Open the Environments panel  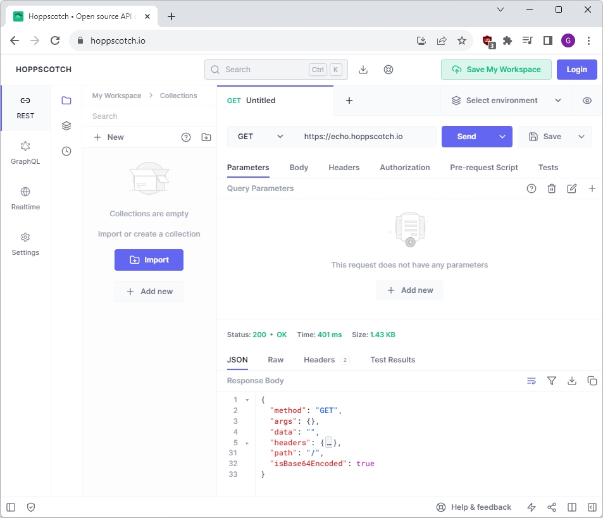(66, 125)
